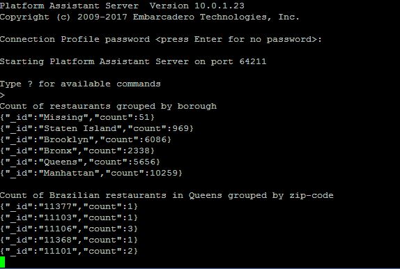Click the Version 10.0.1.23 text

click(197, 6)
